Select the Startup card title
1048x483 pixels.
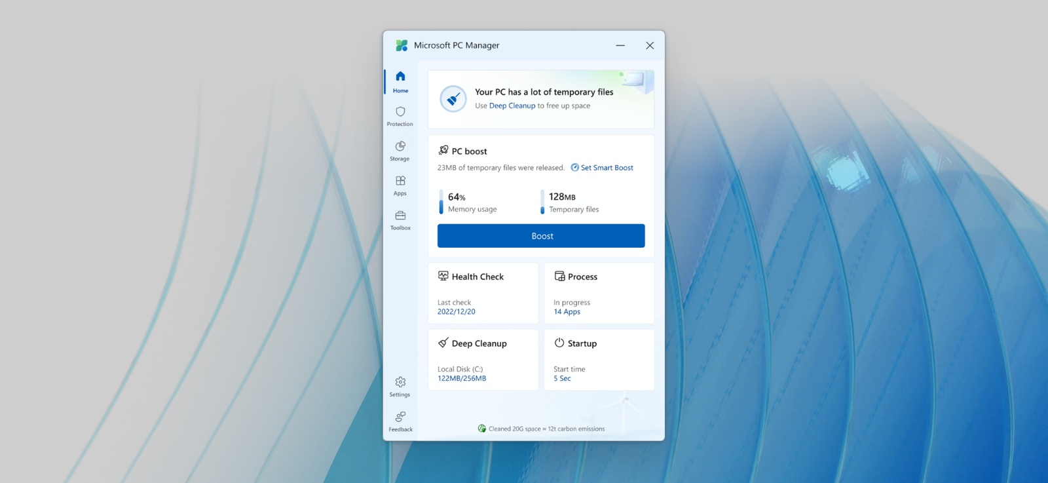pos(582,343)
